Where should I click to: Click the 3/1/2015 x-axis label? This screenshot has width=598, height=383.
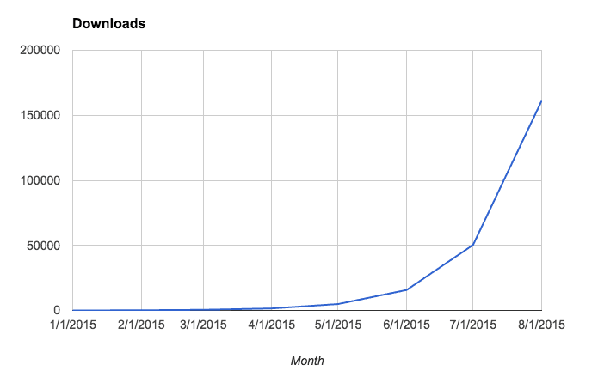click(202, 325)
